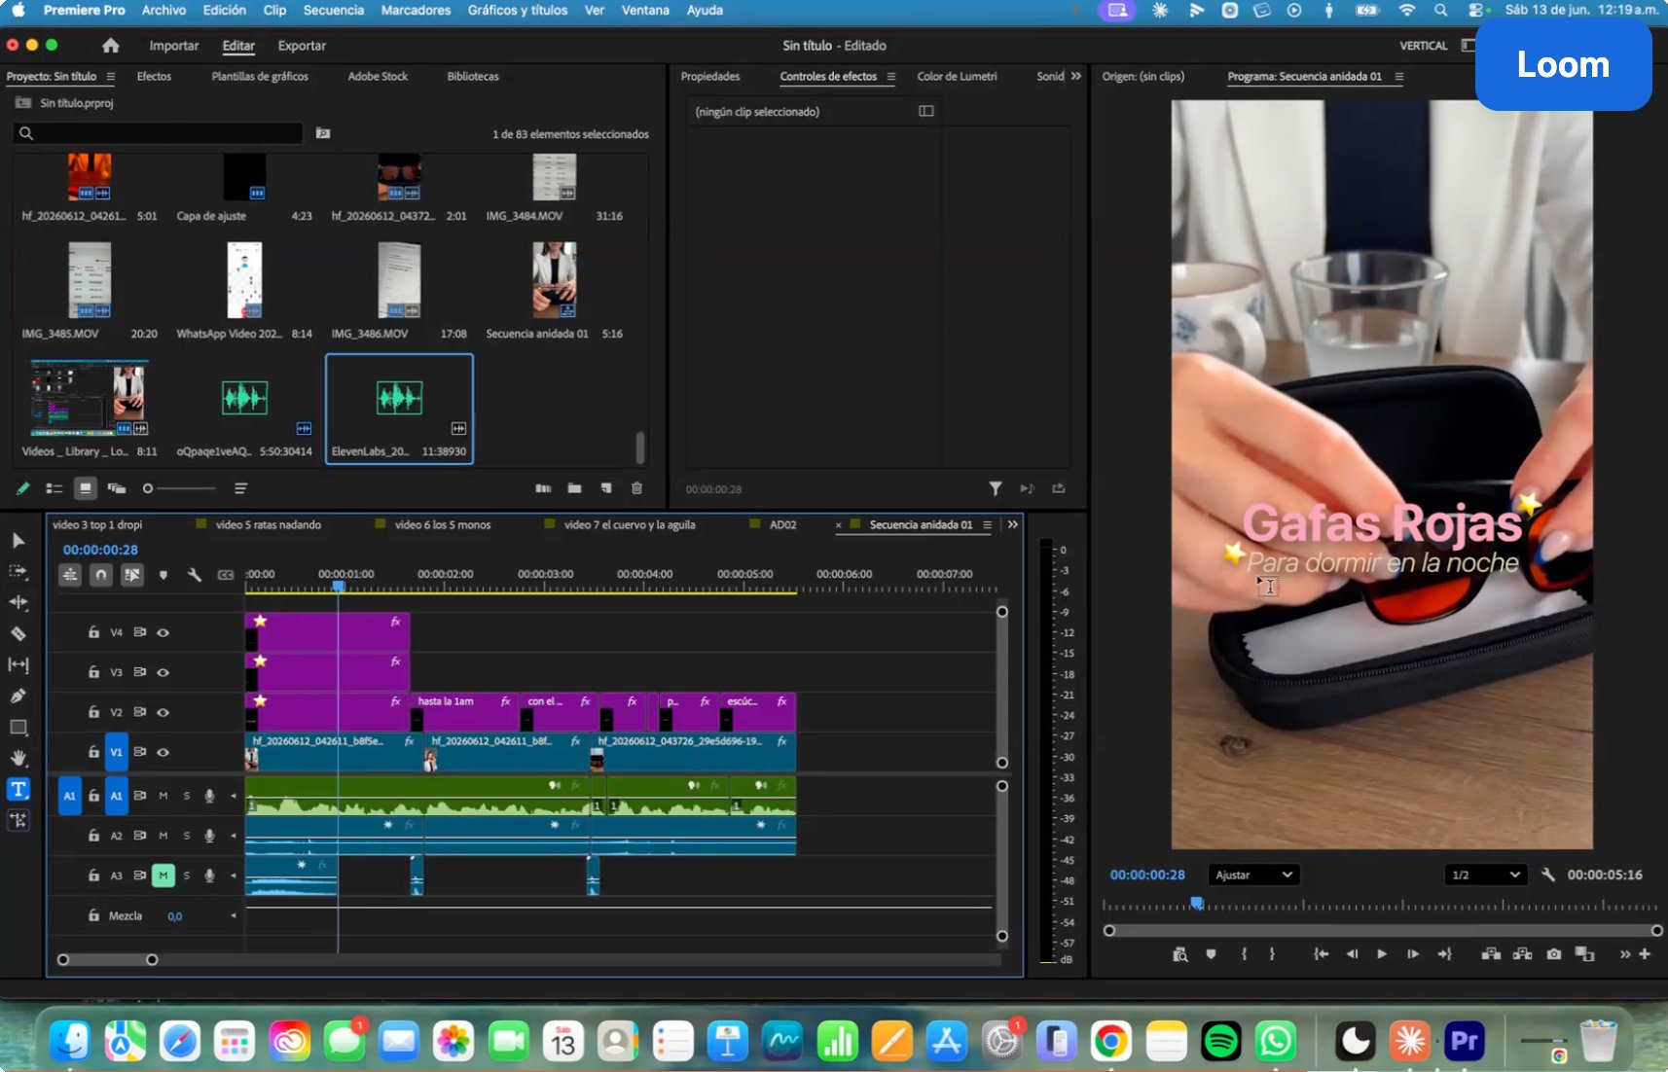
Task: Toggle V3 track visibility eye
Action: pos(163,672)
